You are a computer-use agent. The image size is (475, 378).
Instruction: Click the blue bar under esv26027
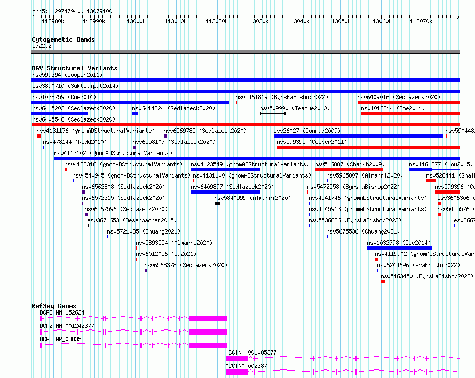pyautogui.click(x=358, y=136)
